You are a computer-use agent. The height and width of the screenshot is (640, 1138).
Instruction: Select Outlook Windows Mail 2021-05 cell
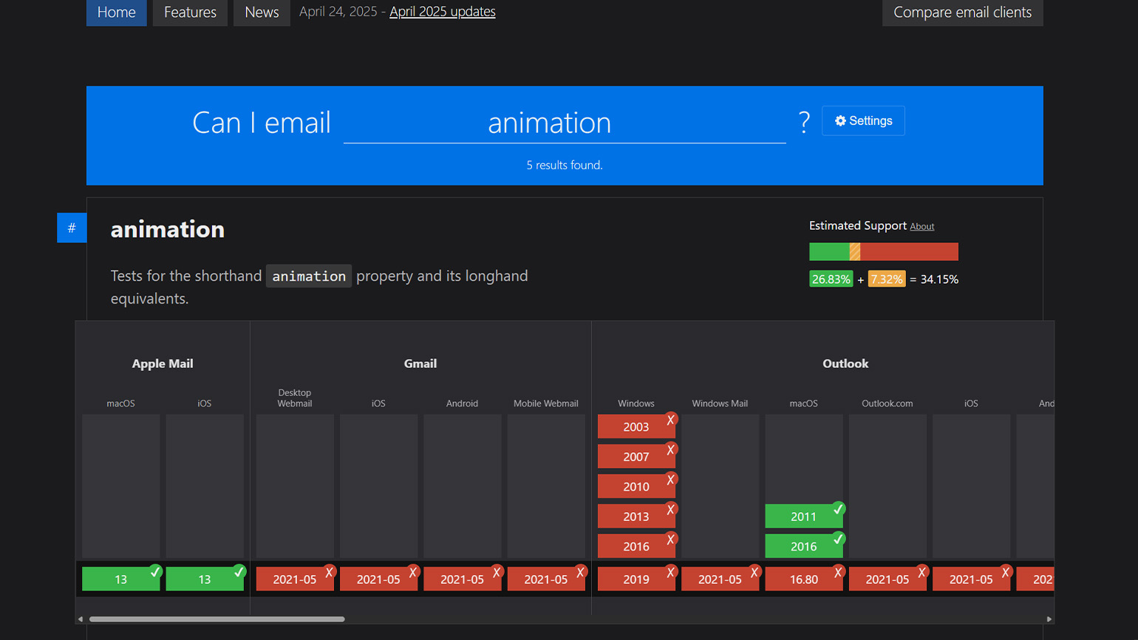click(720, 579)
